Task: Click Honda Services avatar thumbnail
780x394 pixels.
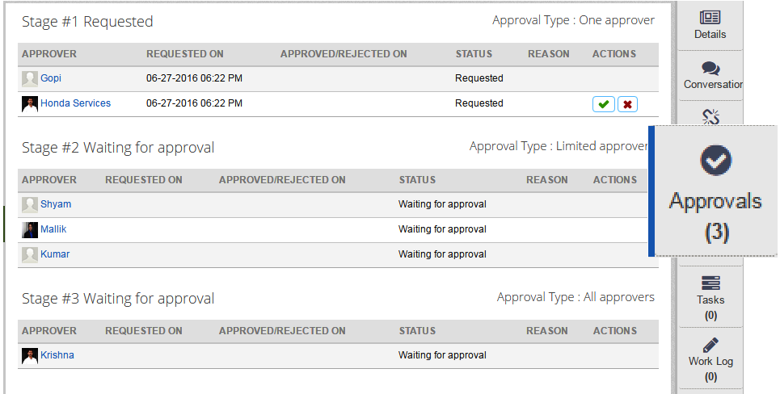Action: [30, 104]
